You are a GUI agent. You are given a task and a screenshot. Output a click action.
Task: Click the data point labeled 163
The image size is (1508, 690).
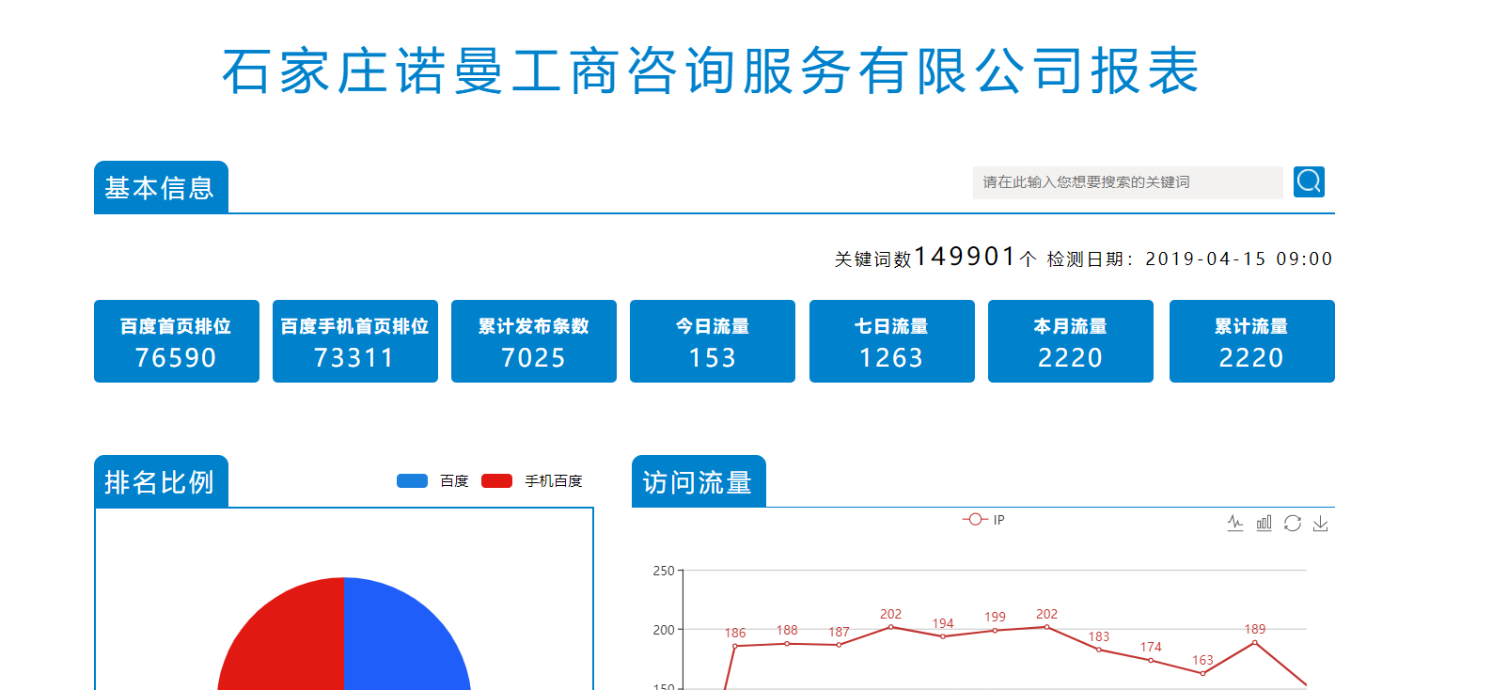1202,673
